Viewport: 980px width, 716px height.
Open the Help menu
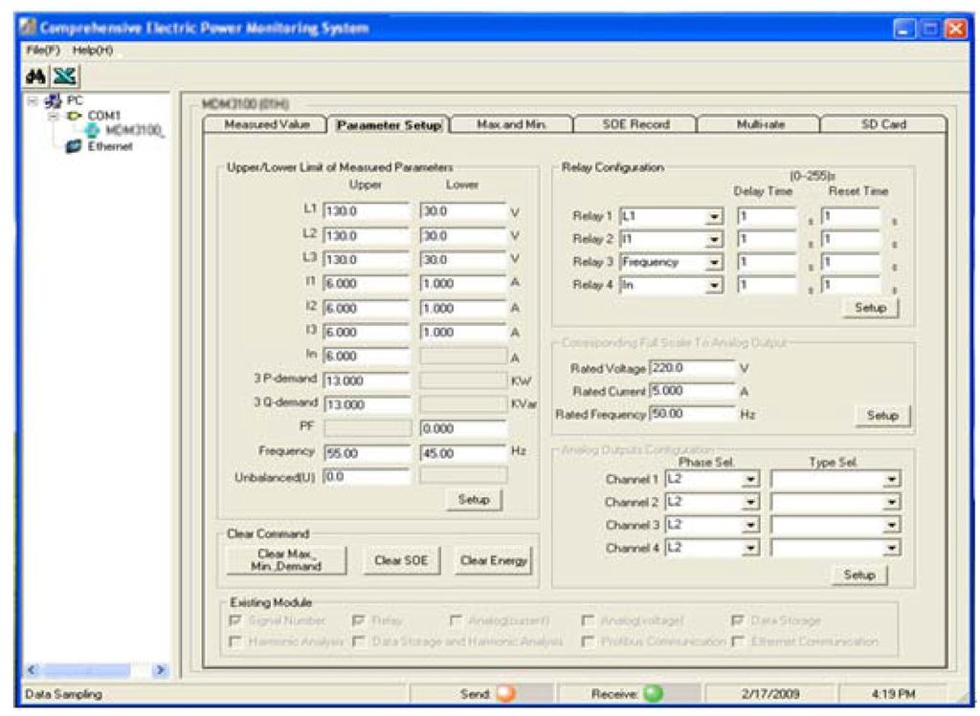[x=93, y=50]
